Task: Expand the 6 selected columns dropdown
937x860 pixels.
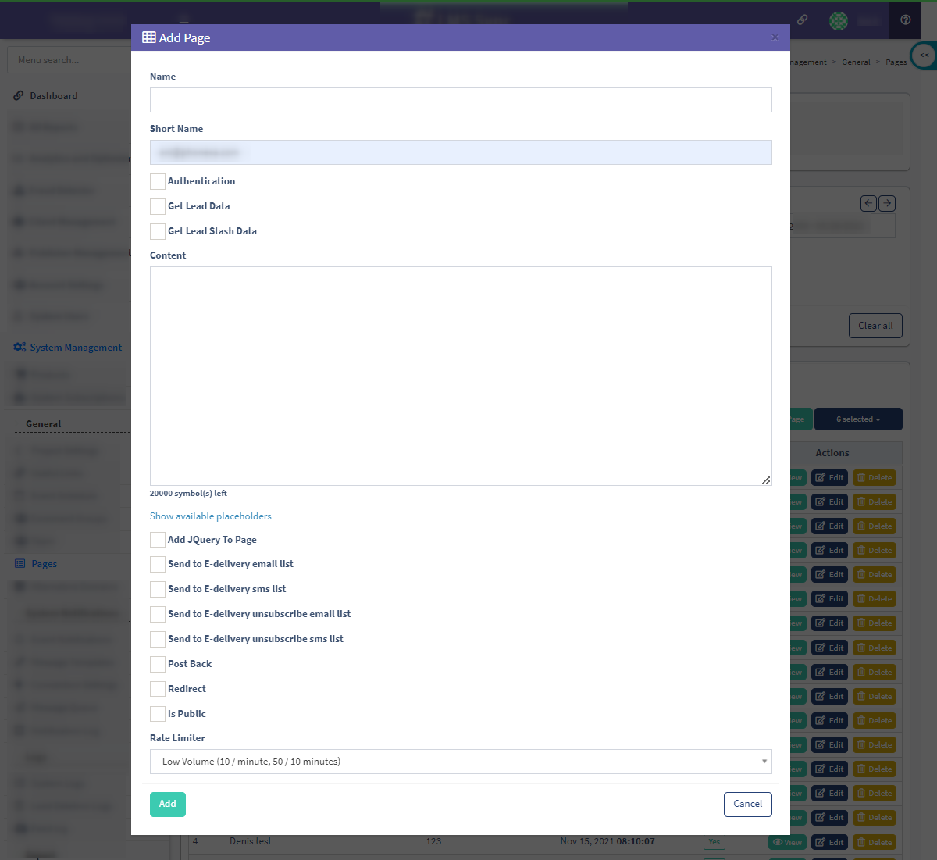Action: 858,419
